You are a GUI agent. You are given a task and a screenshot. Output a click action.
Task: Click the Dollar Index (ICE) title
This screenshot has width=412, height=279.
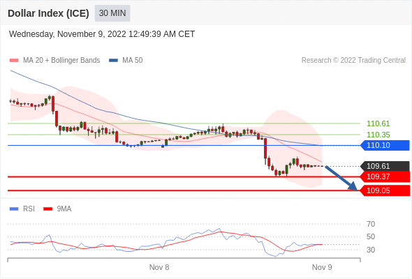48,13
